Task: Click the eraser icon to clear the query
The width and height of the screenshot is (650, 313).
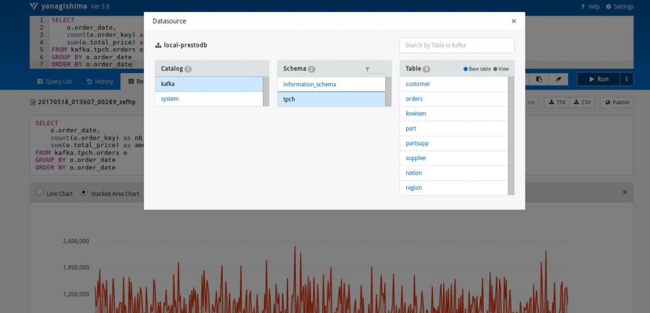Action: point(557,79)
